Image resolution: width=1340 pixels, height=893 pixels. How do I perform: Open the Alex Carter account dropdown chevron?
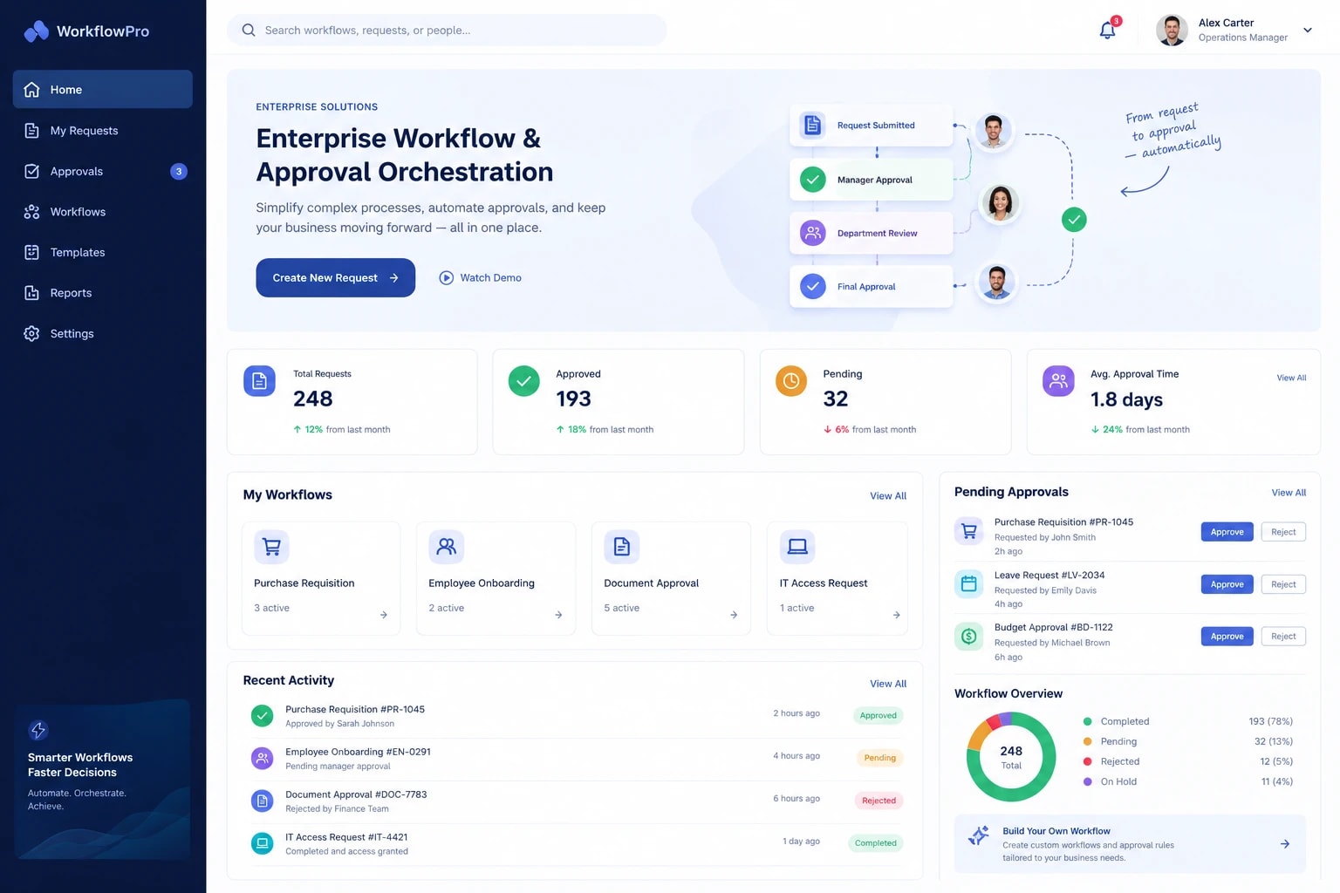click(x=1308, y=31)
